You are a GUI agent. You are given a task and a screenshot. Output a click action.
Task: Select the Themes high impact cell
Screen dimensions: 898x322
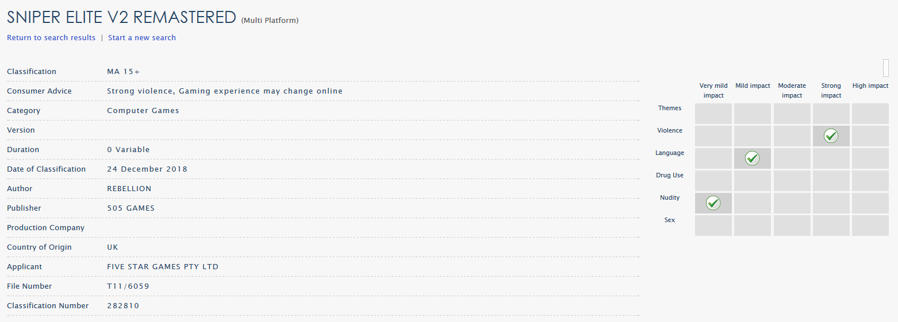click(870, 114)
